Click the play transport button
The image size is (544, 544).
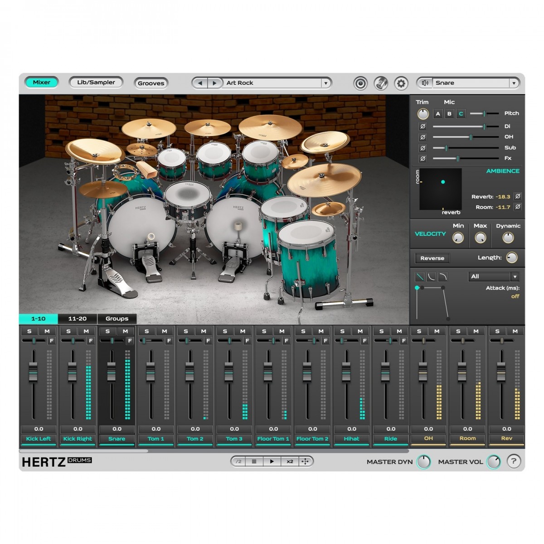tap(272, 461)
